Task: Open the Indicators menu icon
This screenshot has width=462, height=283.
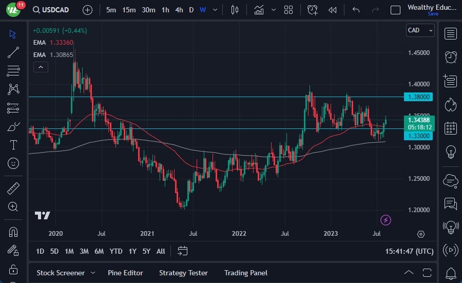Action: pyautogui.click(x=259, y=10)
